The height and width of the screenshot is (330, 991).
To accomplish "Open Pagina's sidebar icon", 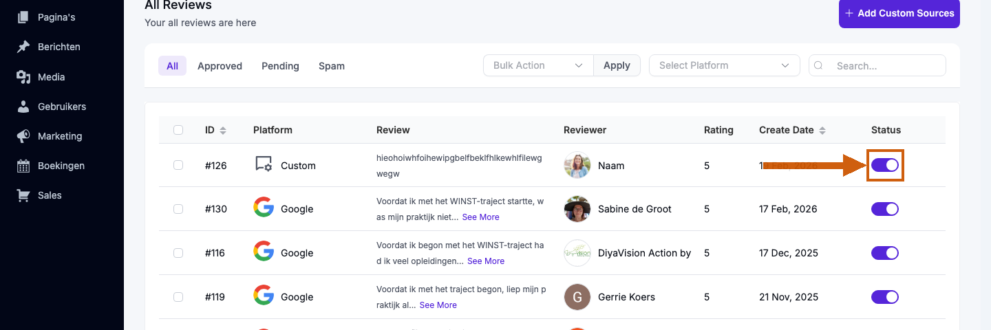I will (23, 17).
